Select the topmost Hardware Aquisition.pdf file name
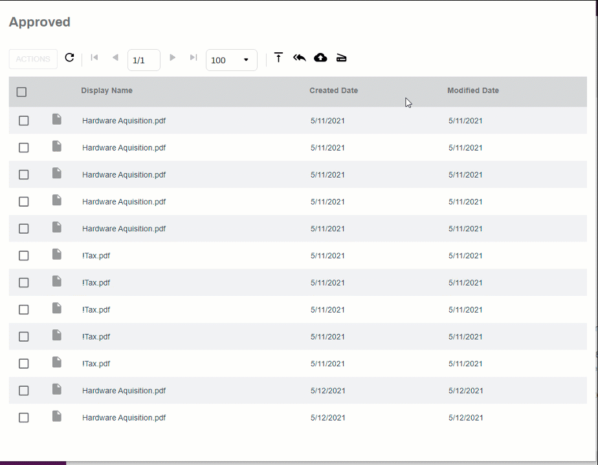 [x=124, y=121]
